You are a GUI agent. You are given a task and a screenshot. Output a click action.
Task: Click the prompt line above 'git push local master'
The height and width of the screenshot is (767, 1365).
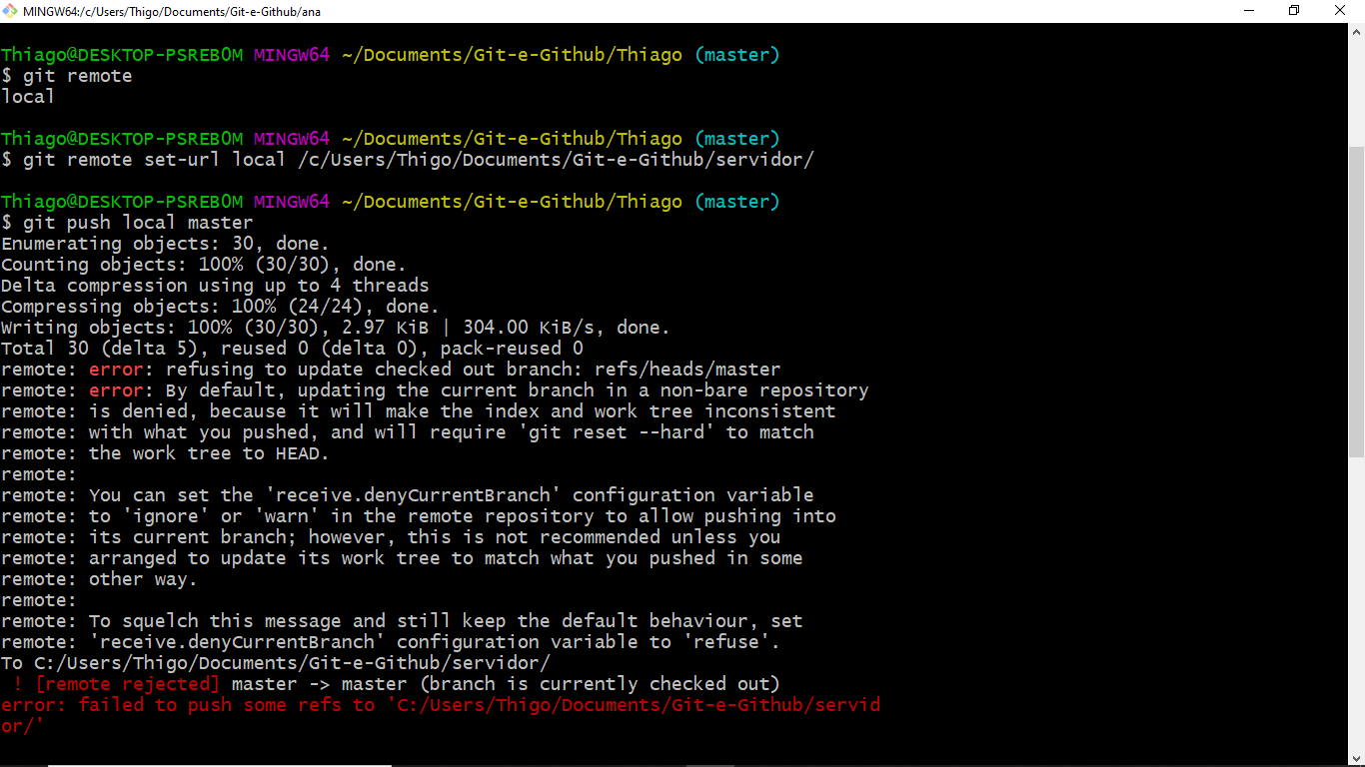point(391,202)
